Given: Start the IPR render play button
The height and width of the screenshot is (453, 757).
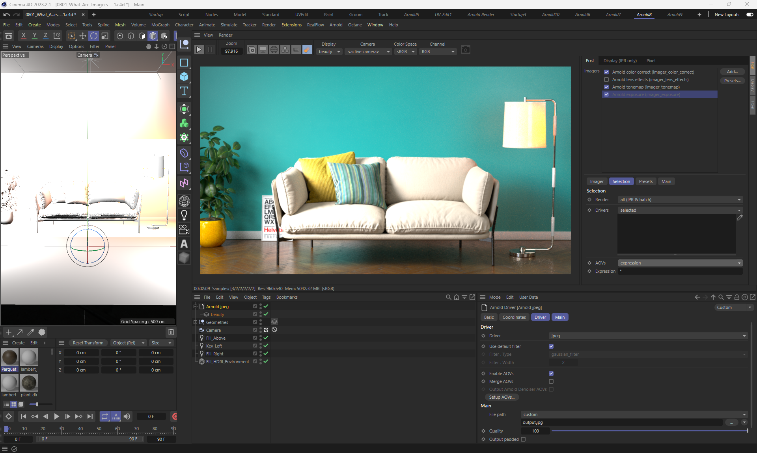Looking at the screenshot, I should pyautogui.click(x=199, y=50).
